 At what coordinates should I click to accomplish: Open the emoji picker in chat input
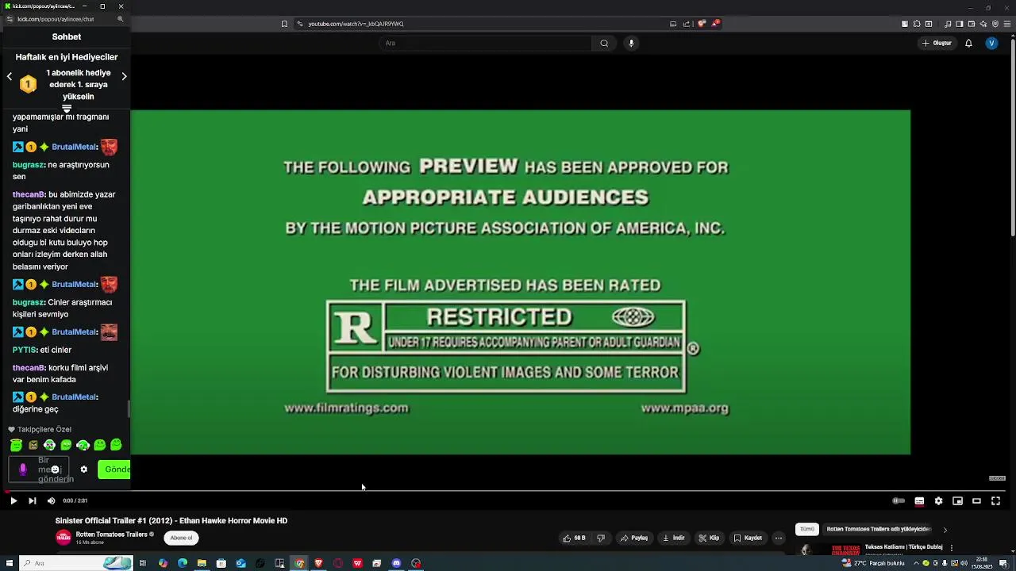(x=55, y=469)
